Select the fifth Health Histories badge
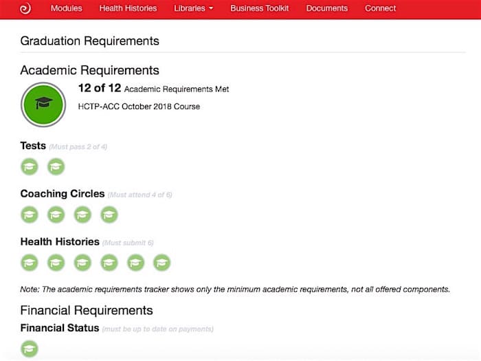The height and width of the screenshot is (361, 481). click(135, 262)
